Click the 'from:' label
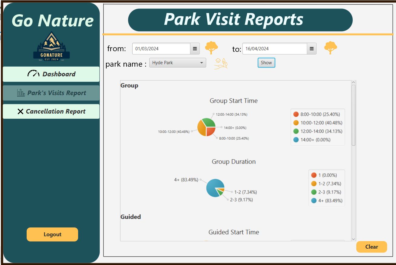Image resolution: width=396 pixels, height=265 pixels. (117, 48)
